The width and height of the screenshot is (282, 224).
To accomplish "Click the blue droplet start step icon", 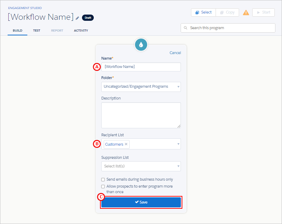I will pyautogui.click(x=141, y=45).
